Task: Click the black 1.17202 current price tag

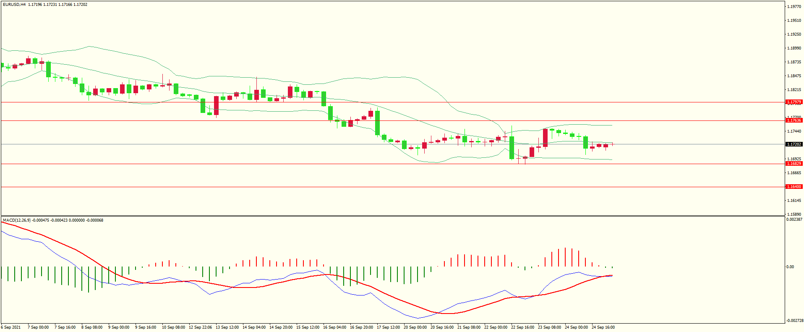Action: tap(794, 144)
